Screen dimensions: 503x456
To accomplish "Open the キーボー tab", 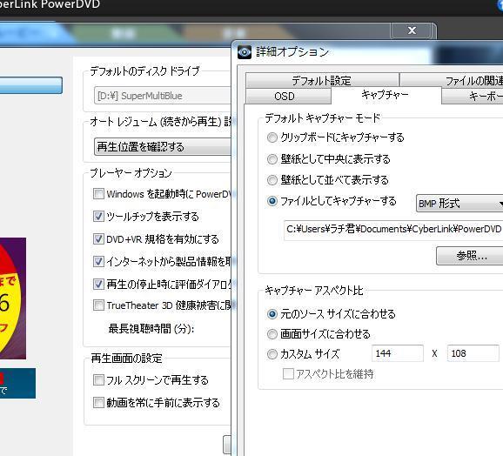I will pos(473,97).
